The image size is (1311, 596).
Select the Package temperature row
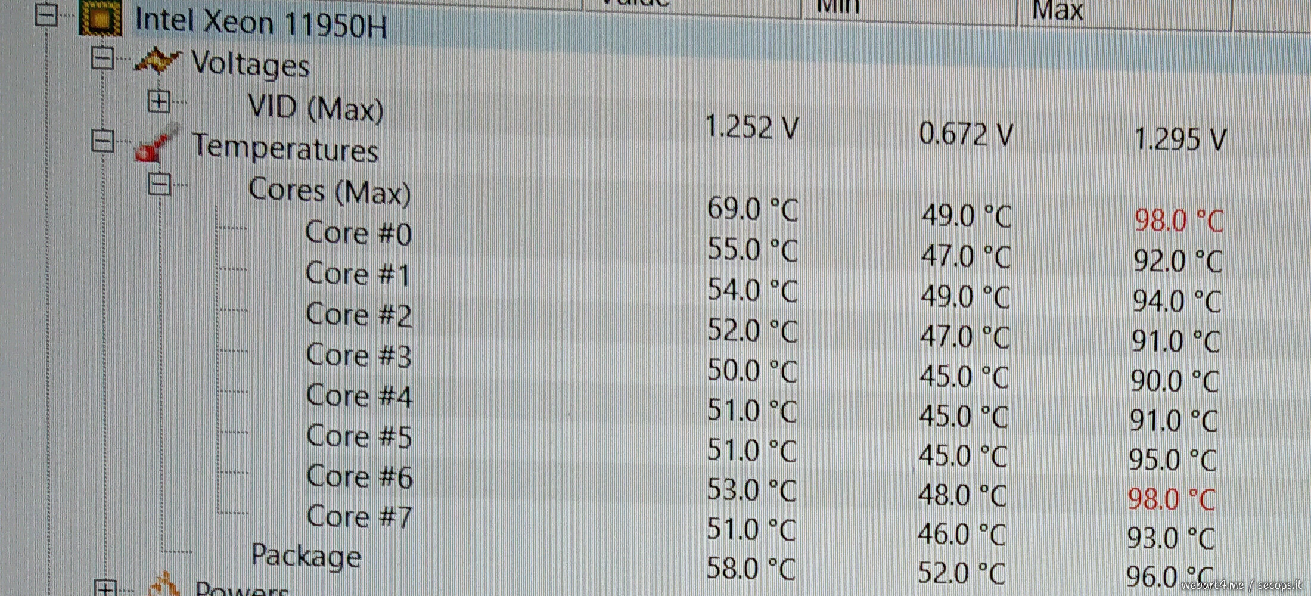[x=306, y=555]
